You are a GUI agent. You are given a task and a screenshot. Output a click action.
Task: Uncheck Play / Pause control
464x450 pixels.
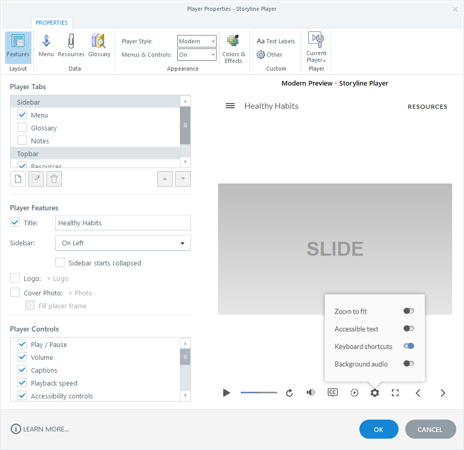tap(22, 344)
